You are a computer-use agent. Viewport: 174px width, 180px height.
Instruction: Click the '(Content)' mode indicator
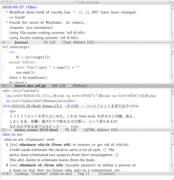click(x=107, y=174)
